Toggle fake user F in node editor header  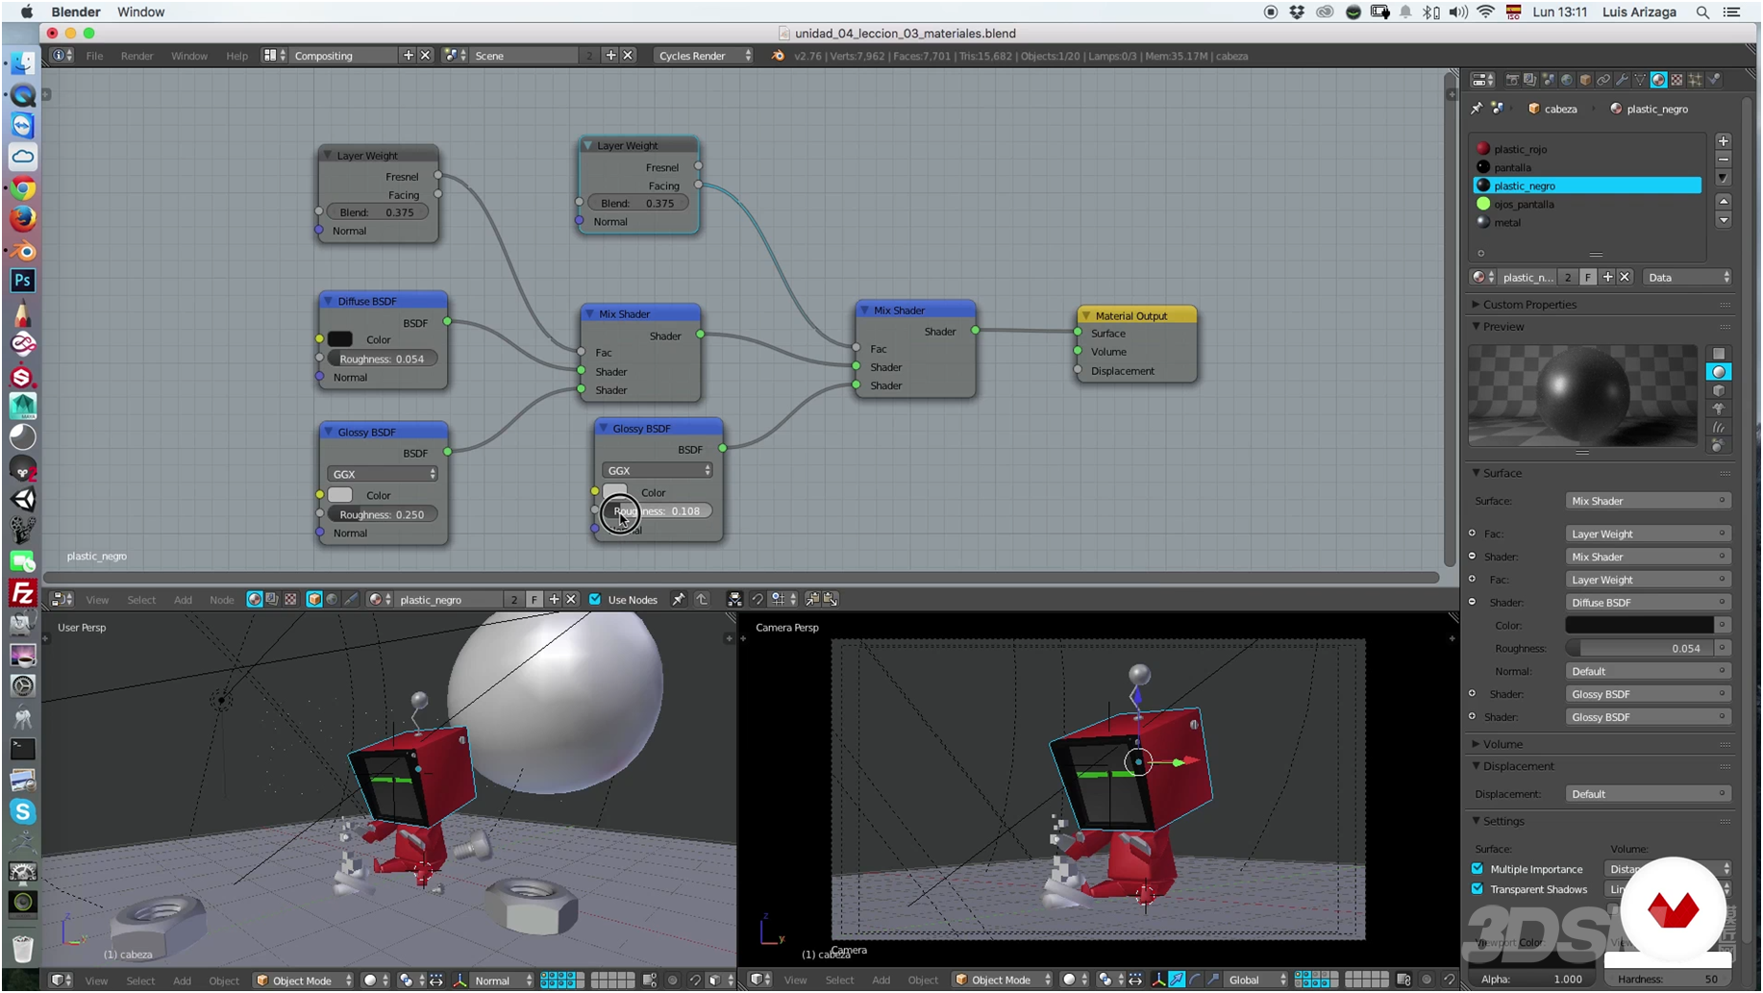534,599
